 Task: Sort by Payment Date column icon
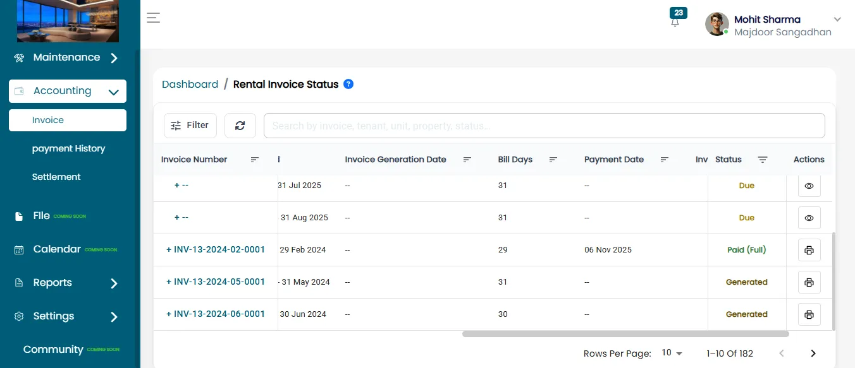coord(665,160)
